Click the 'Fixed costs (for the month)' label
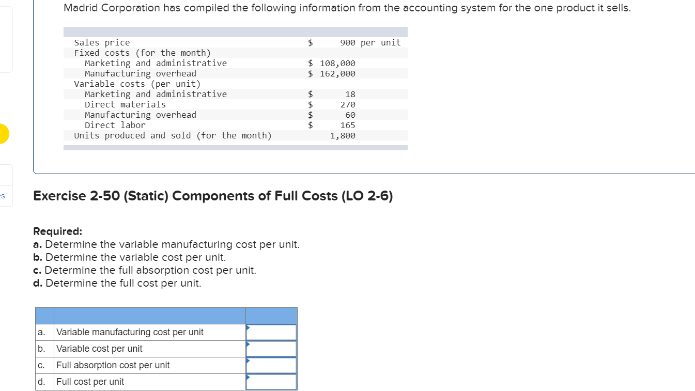The height and width of the screenshot is (391, 695). coord(143,53)
